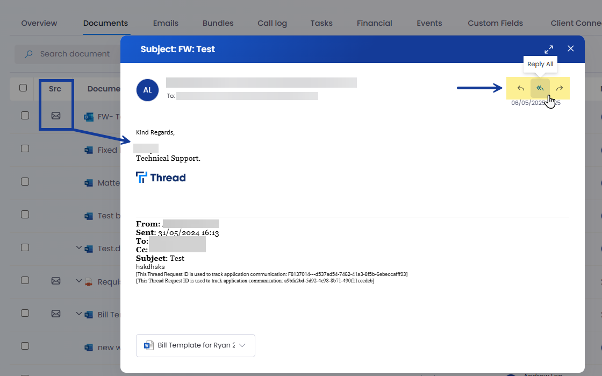Click the Subject: Test line in email body
This screenshot has width=602, height=376.
click(x=160, y=258)
